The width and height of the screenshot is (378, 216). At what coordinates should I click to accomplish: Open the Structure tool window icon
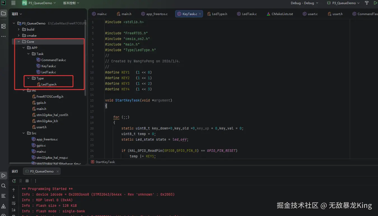(3, 26)
